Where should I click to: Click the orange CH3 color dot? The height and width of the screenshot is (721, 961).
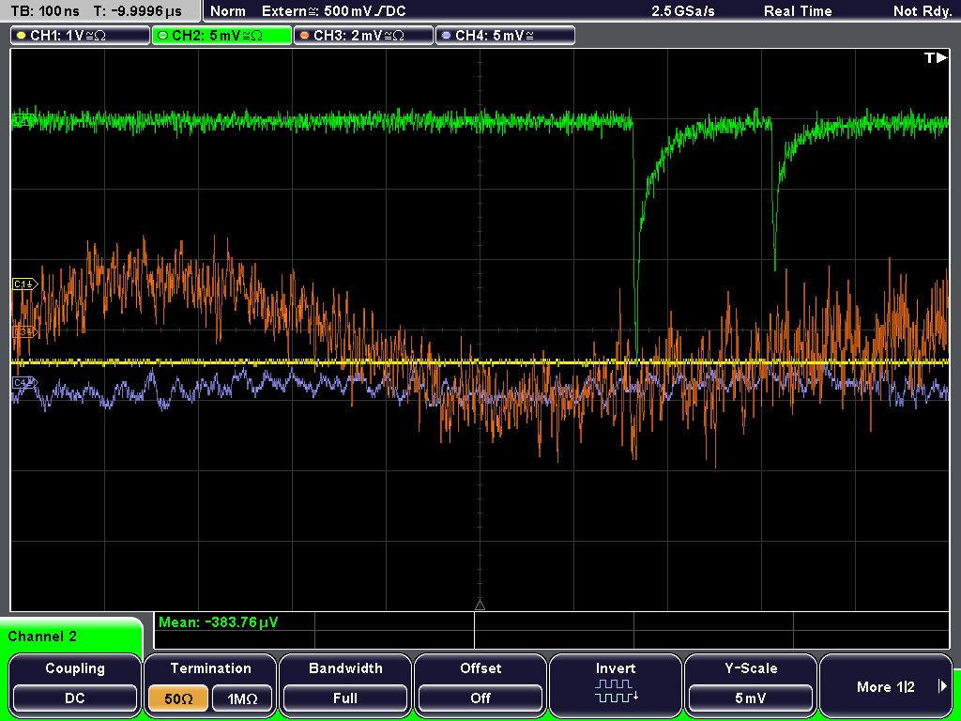[x=304, y=36]
